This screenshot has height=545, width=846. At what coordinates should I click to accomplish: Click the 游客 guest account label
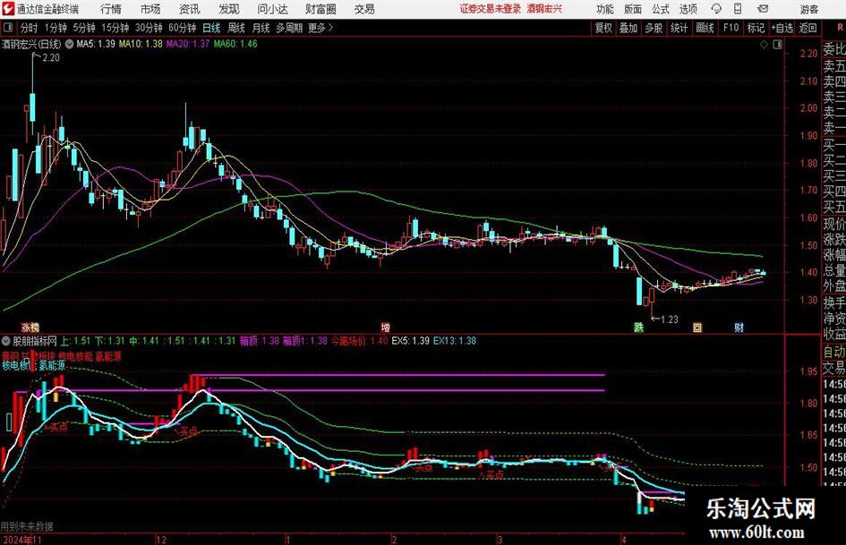(809, 9)
